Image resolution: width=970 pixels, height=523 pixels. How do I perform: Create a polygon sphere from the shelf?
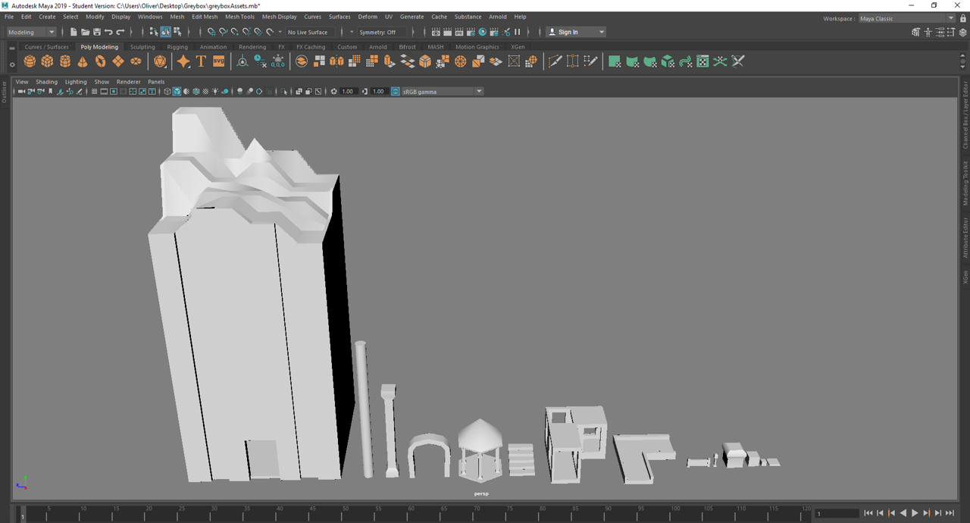point(30,61)
